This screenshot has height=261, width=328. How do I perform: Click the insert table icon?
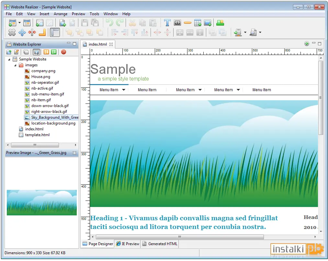(198, 23)
